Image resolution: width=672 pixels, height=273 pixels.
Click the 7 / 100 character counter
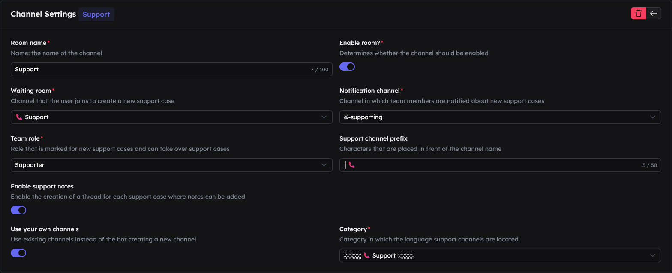[x=319, y=70]
